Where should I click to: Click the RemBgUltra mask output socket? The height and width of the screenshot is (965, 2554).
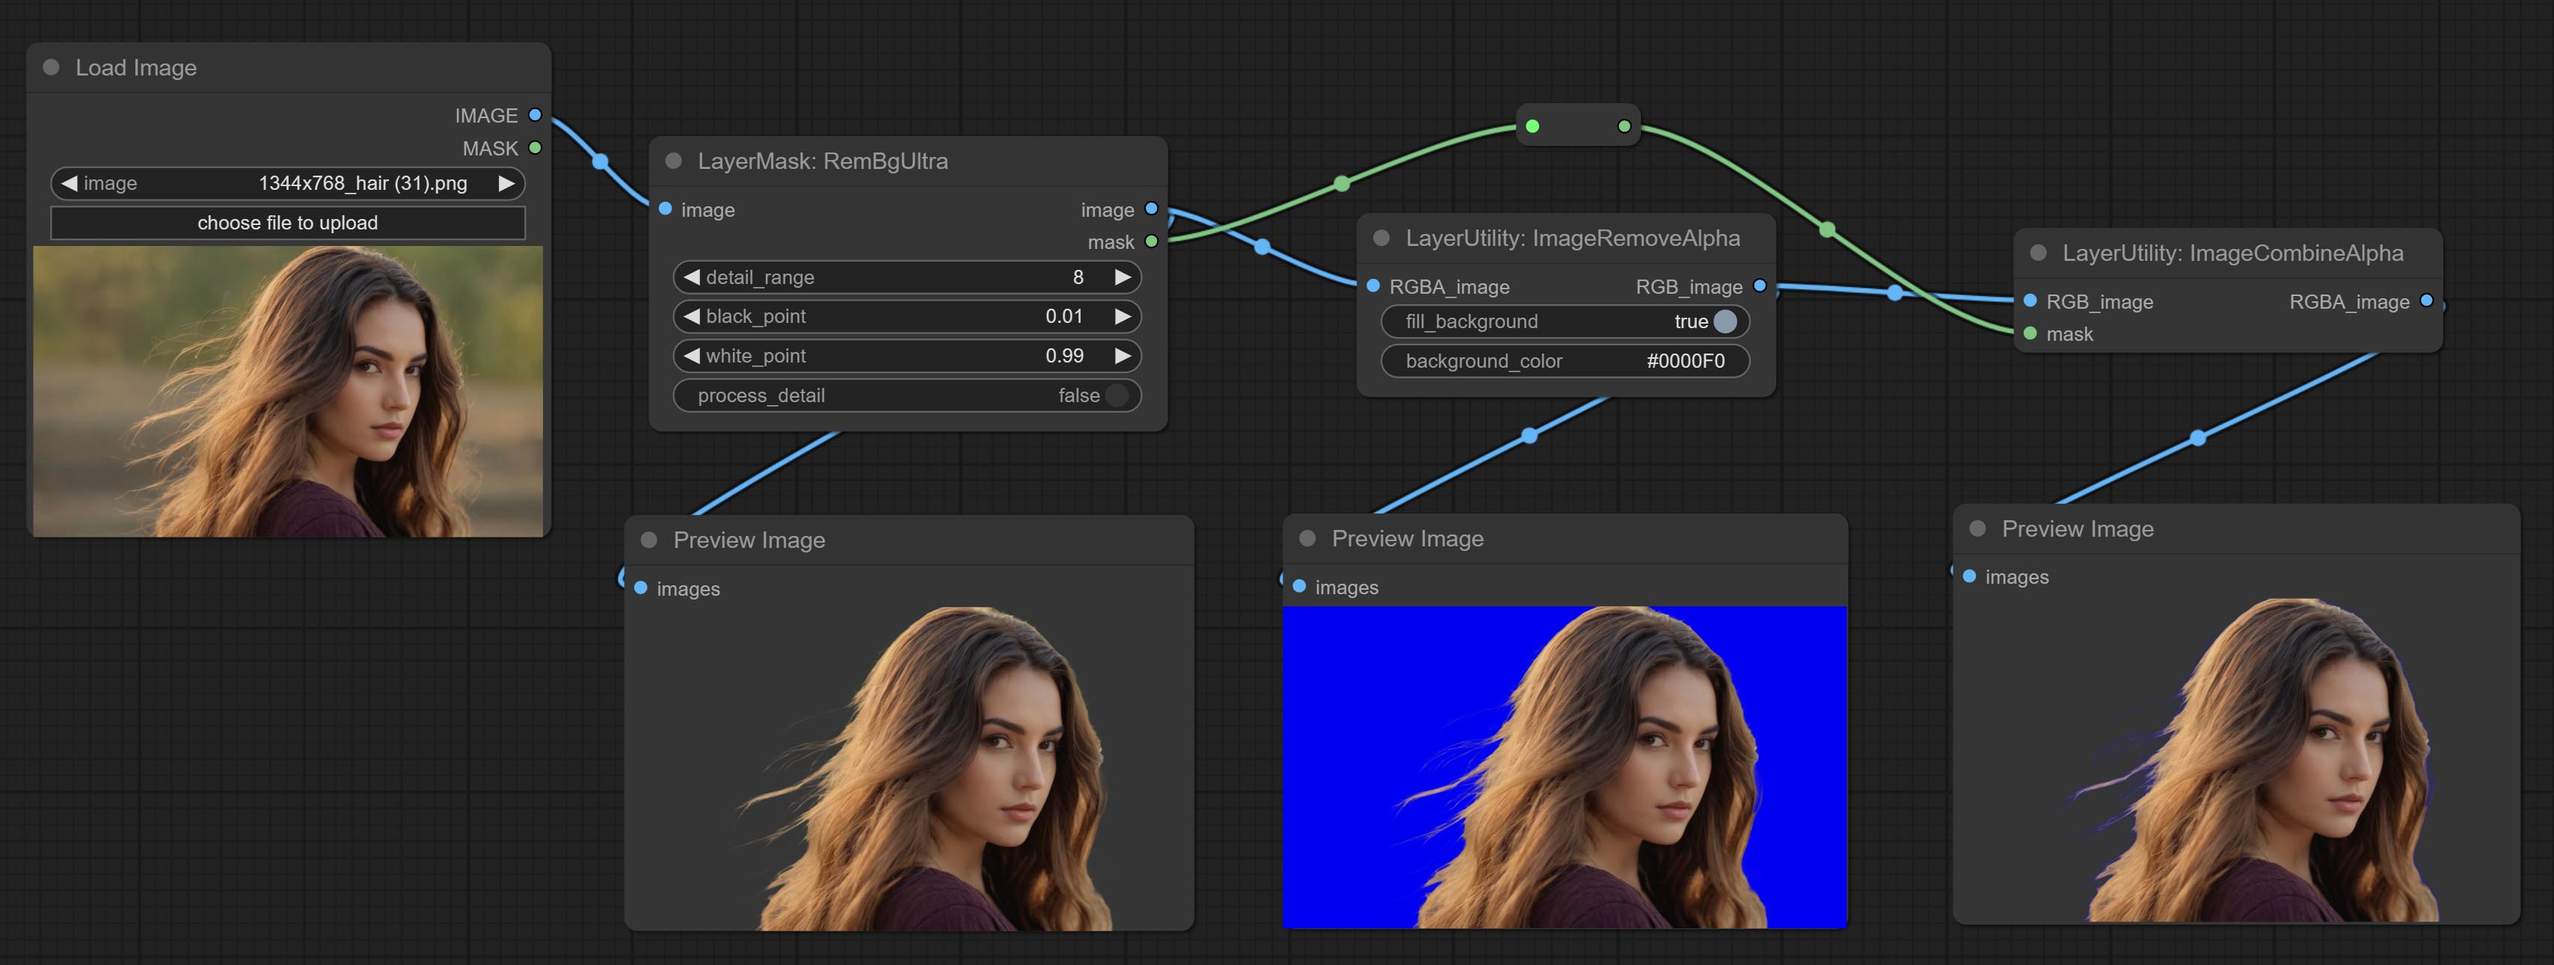(x=1151, y=241)
